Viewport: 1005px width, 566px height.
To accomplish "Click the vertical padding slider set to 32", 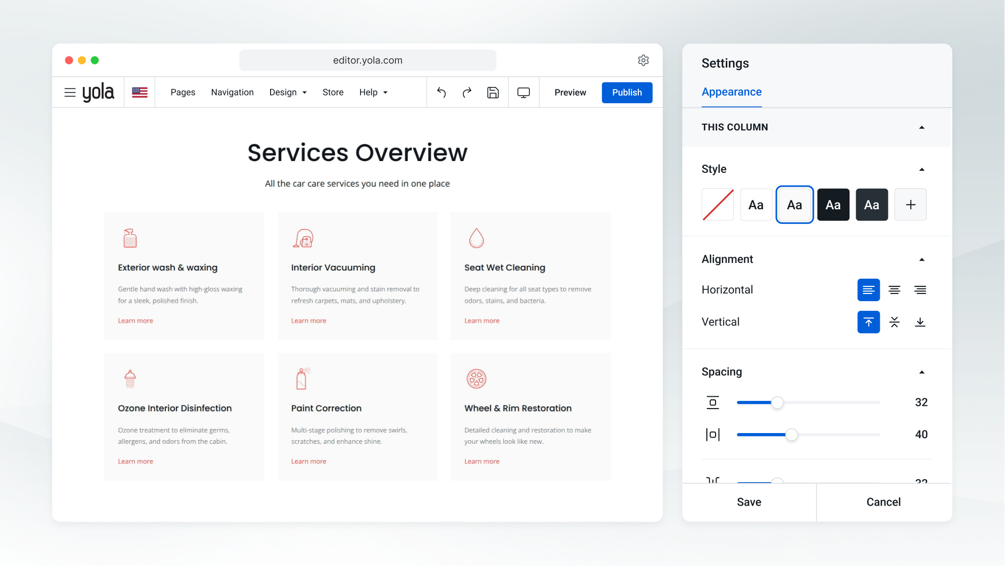I will tap(808, 402).
